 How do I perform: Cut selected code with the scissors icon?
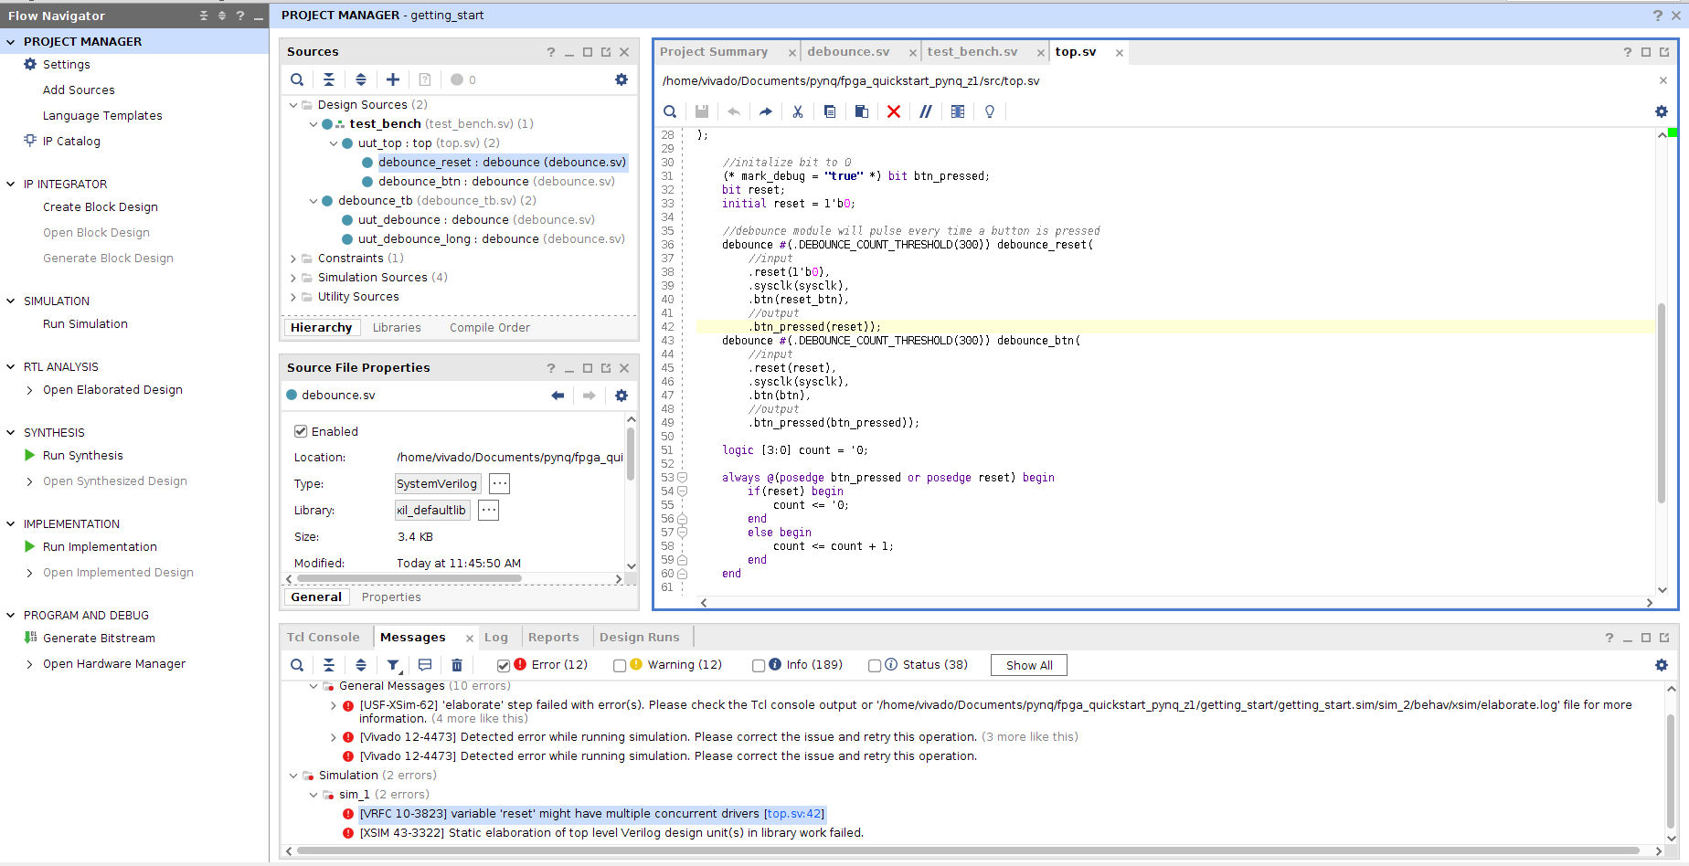click(x=798, y=111)
